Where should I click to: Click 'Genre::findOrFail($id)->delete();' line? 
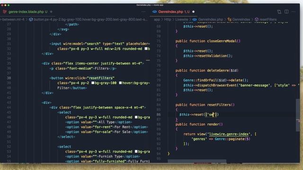pos(216,80)
